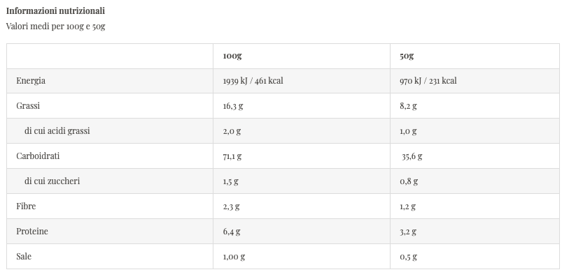Click the di cui acidi grassi label
Screen dimensions: 569x279
pyautogui.click(x=57, y=131)
